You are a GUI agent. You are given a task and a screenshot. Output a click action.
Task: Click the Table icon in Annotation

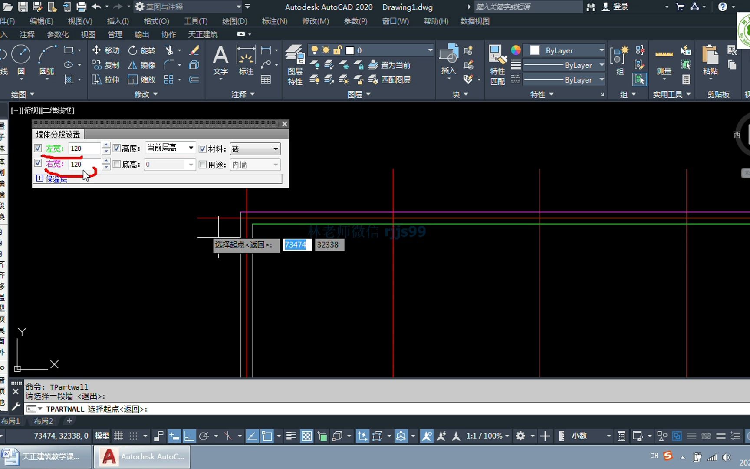(x=266, y=79)
